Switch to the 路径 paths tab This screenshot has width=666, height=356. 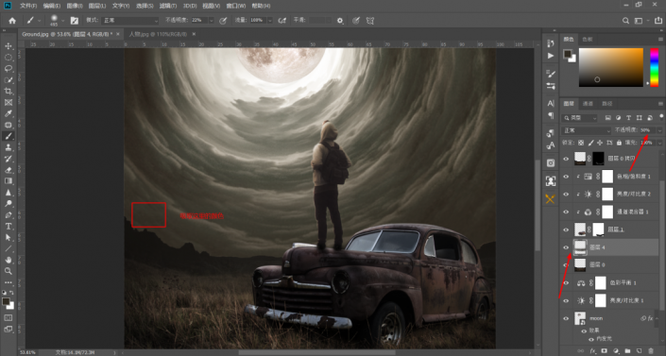[x=607, y=104]
